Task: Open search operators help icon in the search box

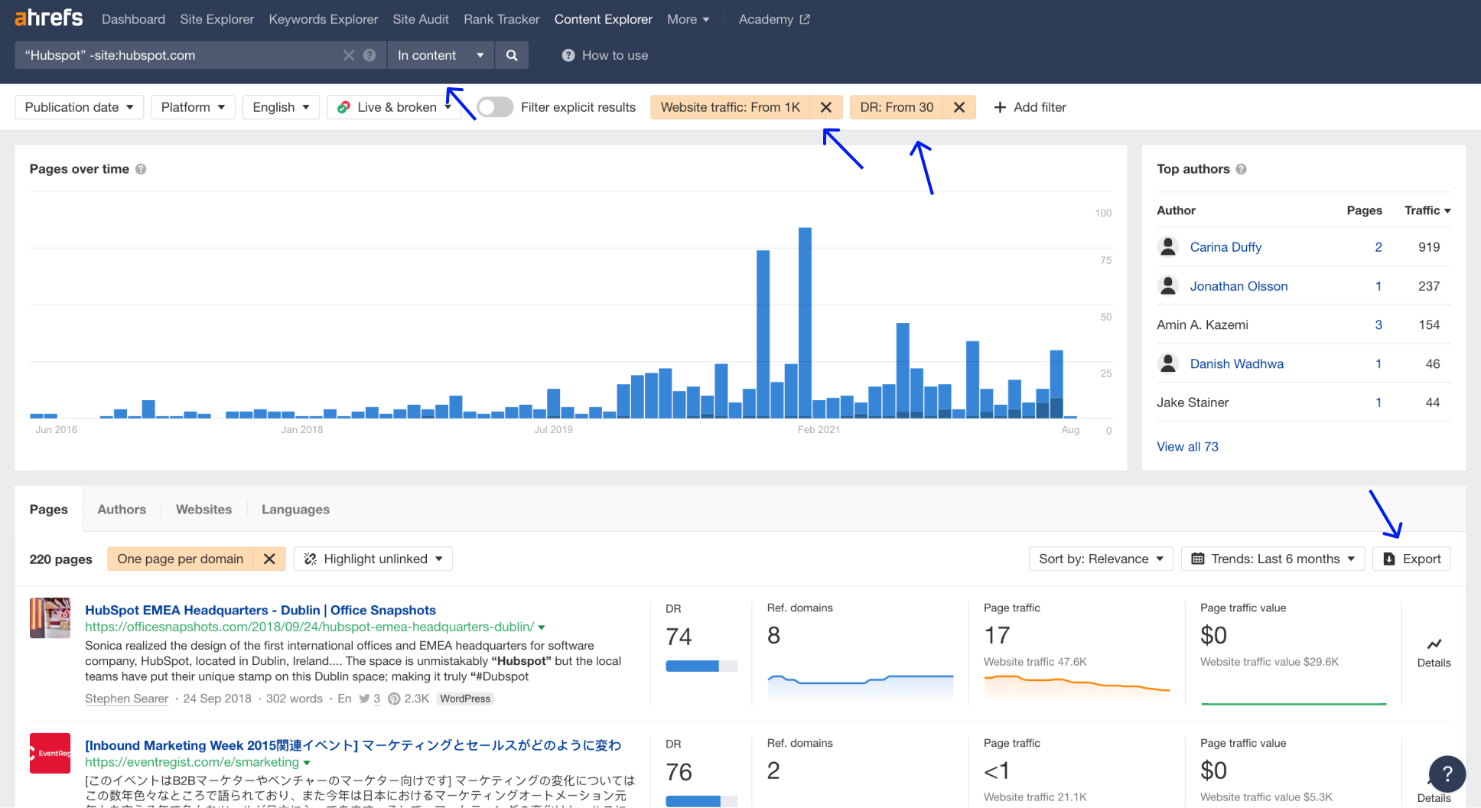Action: tap(369, 55)
